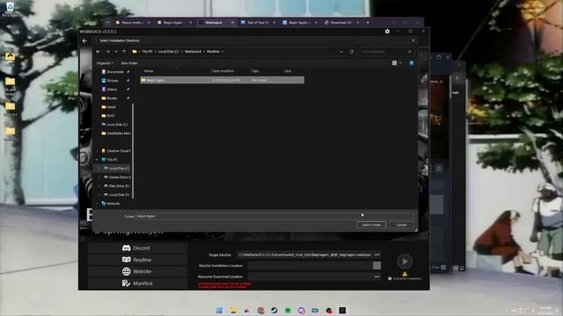Toggle the Overwrite Installation checkbox
Viewport: 563px width, 316px height.
pyautogui.click(x=390, y=278)
